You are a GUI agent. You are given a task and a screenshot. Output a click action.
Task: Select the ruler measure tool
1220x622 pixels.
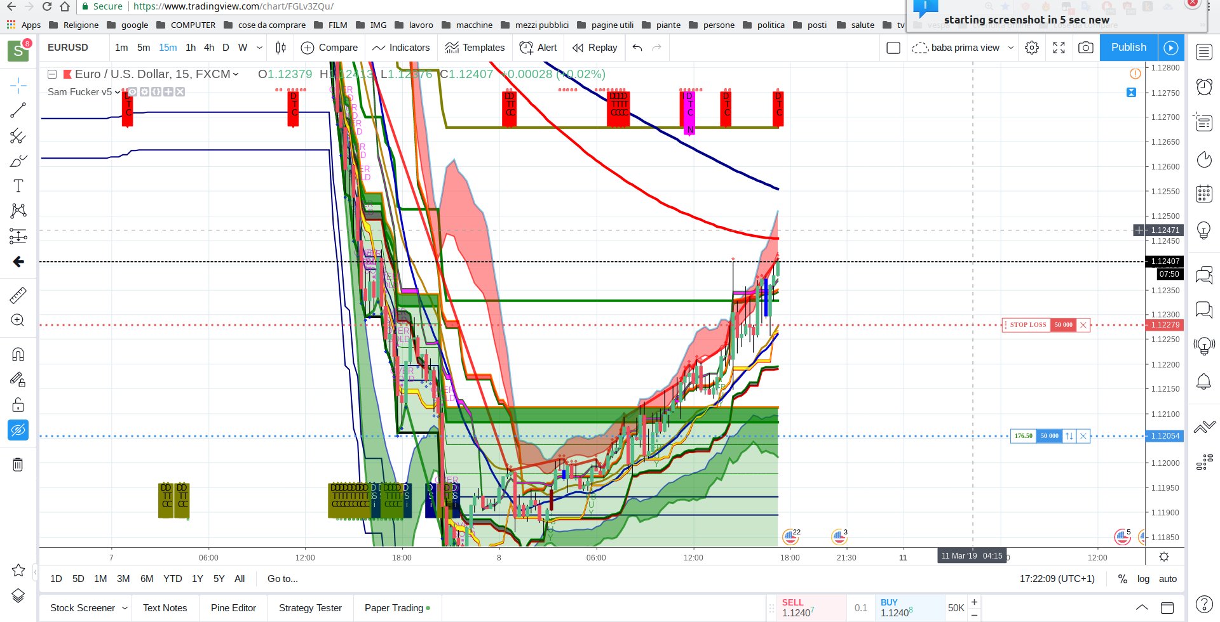pos(18,295)
